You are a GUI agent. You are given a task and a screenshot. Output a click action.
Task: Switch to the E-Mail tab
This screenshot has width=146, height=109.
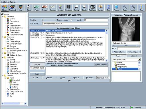[35, 78]
